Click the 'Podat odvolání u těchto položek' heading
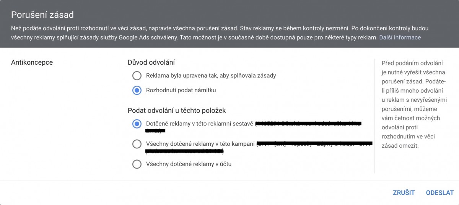Image resolution: width=459 pixels, height=205 pixels. [x=177, y=111]
